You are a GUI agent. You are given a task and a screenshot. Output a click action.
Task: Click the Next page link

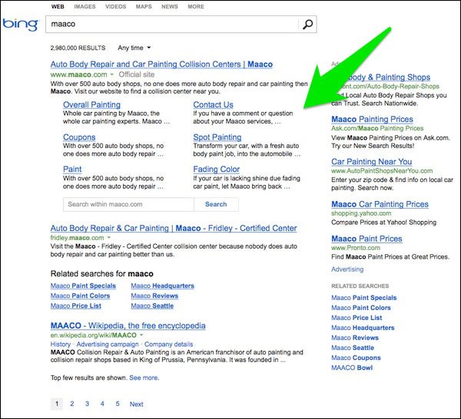pos(137,404)
